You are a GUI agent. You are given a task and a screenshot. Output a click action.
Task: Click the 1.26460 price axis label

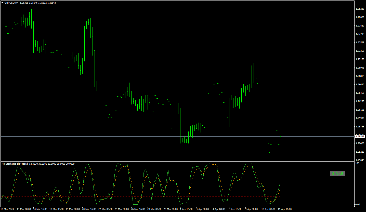pos(360,93)
